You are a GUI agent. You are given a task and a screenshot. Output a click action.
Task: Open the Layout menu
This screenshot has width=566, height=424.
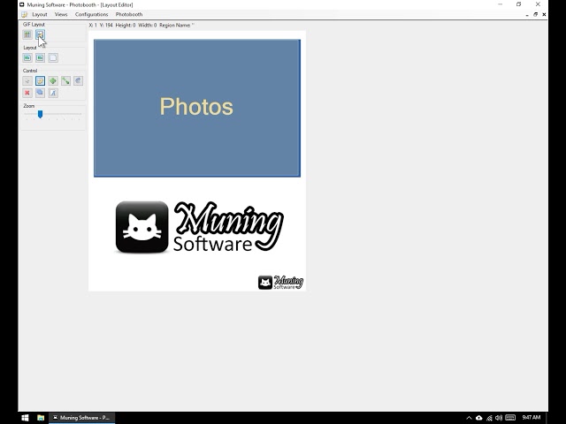[x=40, y=14]
